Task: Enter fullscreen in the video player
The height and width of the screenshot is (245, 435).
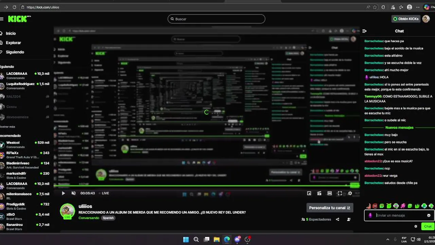Action: [x=340, y=193]
